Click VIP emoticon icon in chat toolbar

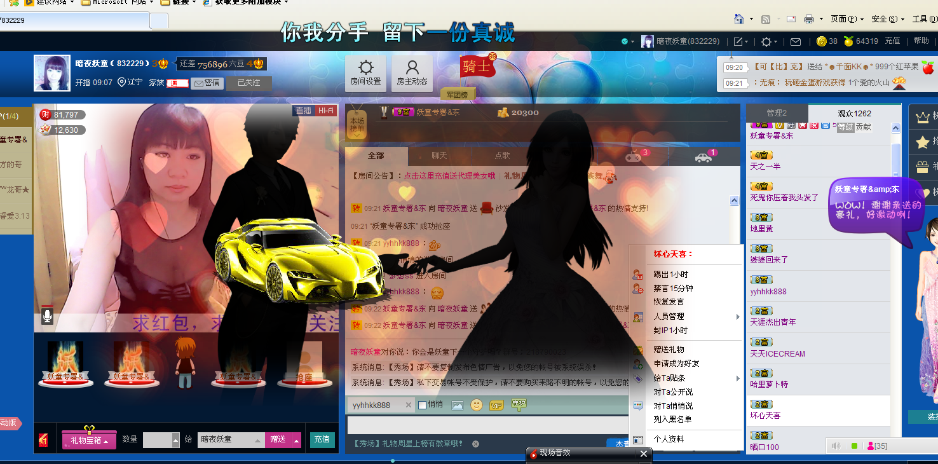click(497, 405)
